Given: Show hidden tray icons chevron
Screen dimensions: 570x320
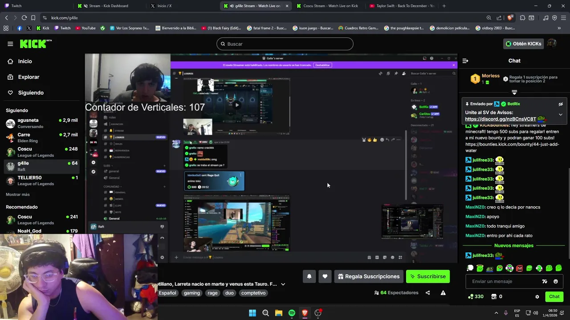Looking at the screenshot, I should pos(497,313).
